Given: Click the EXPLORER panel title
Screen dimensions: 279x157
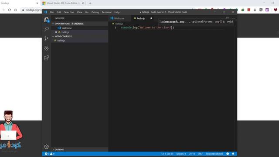Looking at the screenshot, I should [x=60, y=18].
